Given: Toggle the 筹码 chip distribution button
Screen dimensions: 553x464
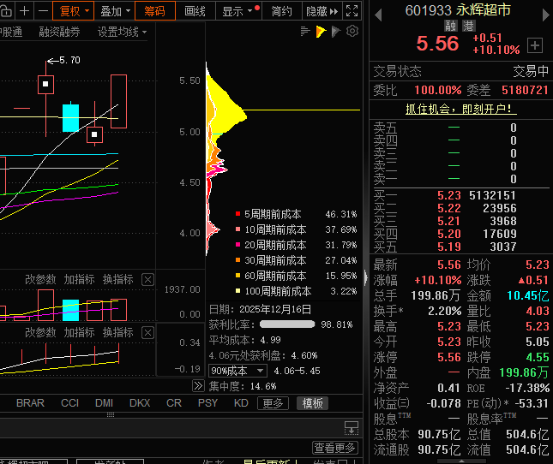Looking at the screenshot, I should (x=155, y=11).
